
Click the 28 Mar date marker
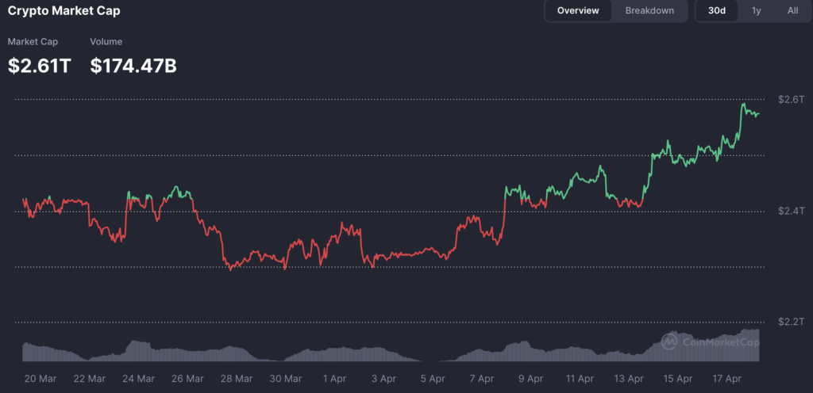coord(237,379)
